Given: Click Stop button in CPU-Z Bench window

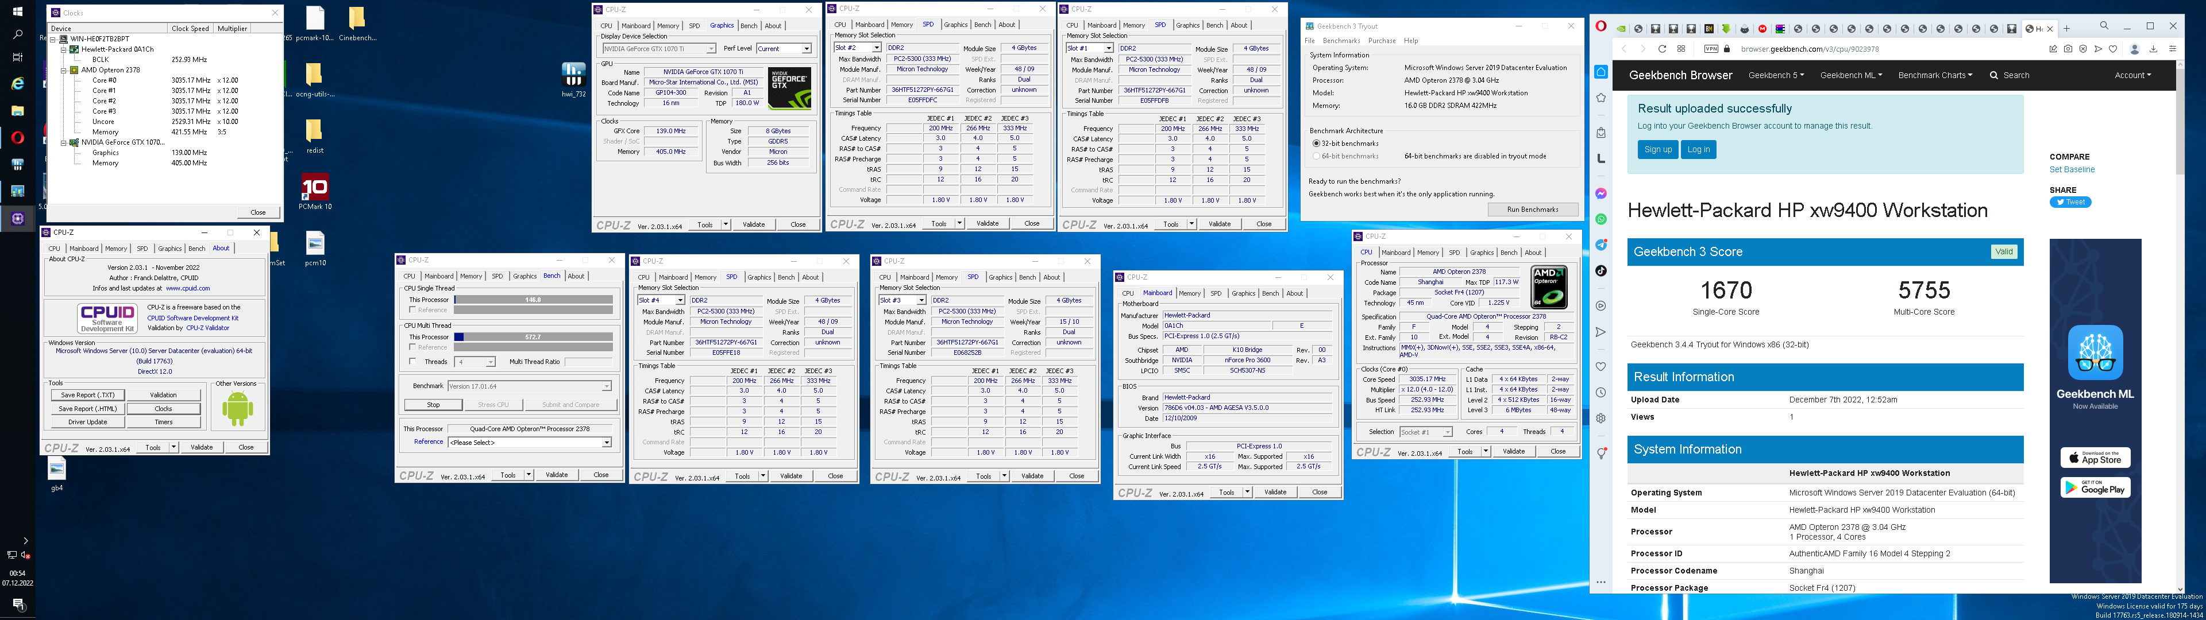Looking at the screenshot, I should pos(433,405).
